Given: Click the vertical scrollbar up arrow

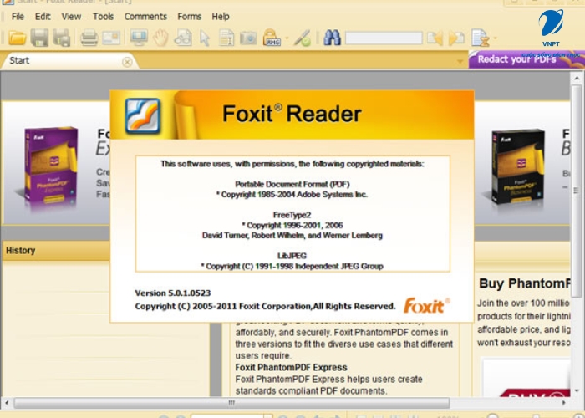Looking at the screenshot, I should click(577, 79).
